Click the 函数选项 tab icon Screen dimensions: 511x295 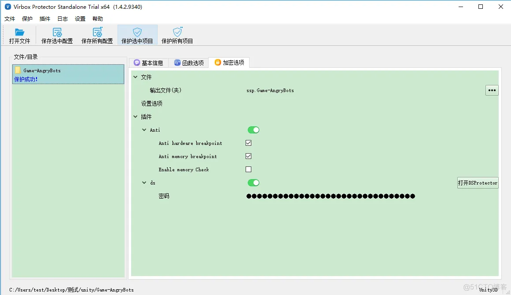pyautogui.click(x=177, y=63)
